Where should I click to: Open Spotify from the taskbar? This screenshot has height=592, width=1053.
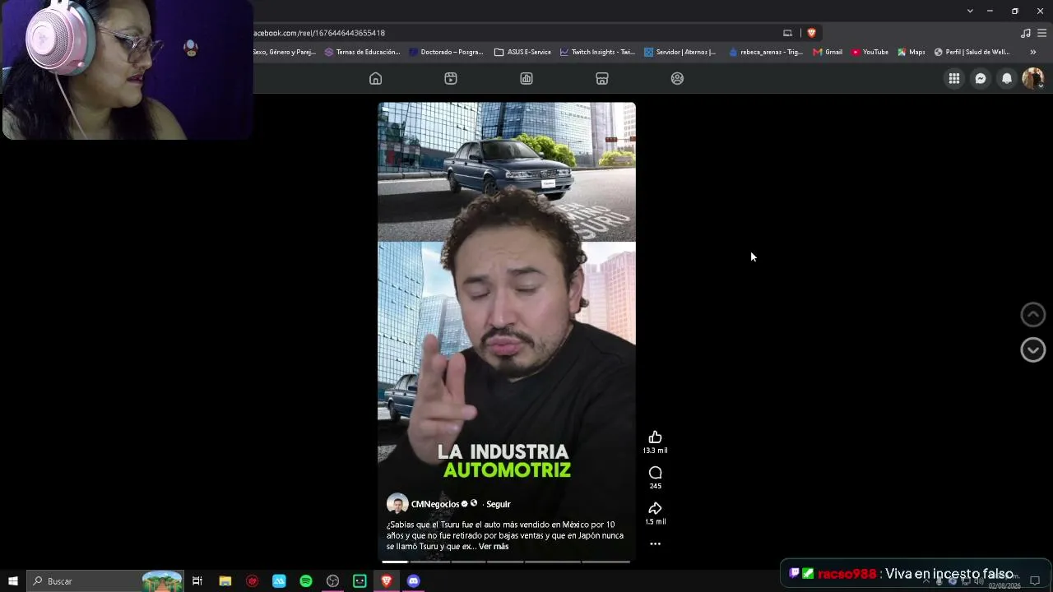tap(306, 580)
